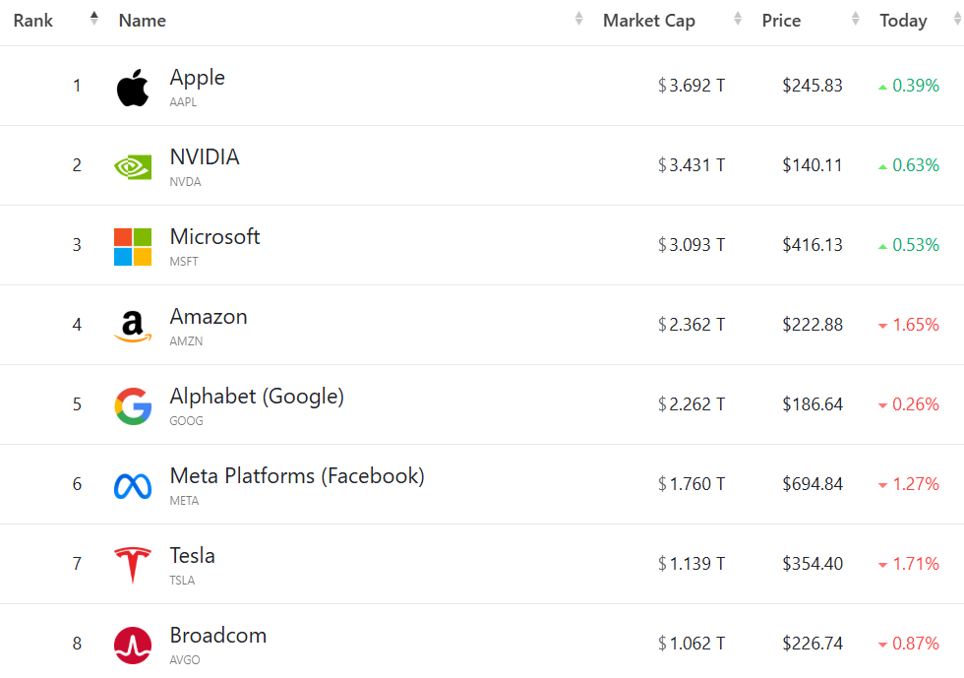Open the Apple company link
Image resolution: width=964 pixels, height=678 pixels.
(x=197, y=78)
